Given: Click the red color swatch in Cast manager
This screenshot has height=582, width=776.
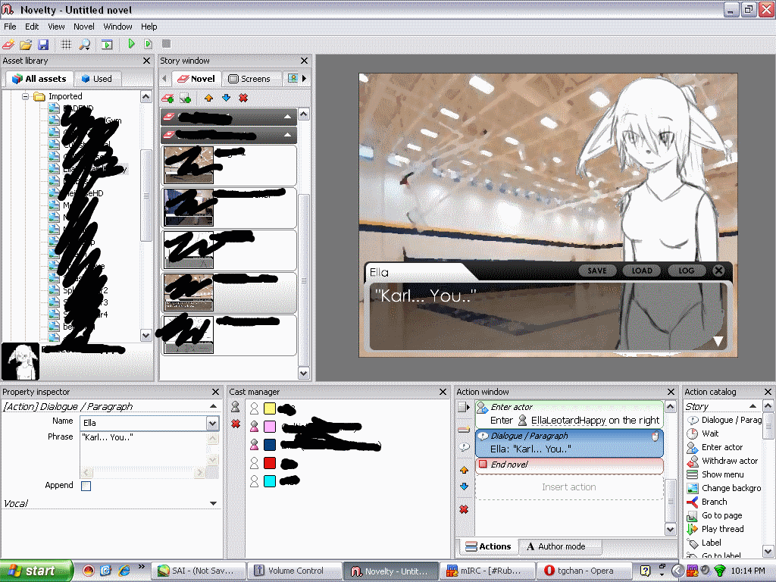Looking at the screenshot, I should (x=270, y=463).
